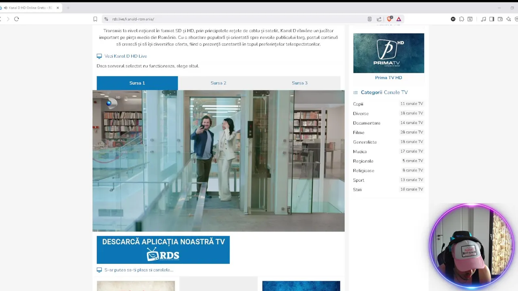518x291 pixels.
Task: Switch to the Sursa 2 tab
Action: click(x=219, y=83)
